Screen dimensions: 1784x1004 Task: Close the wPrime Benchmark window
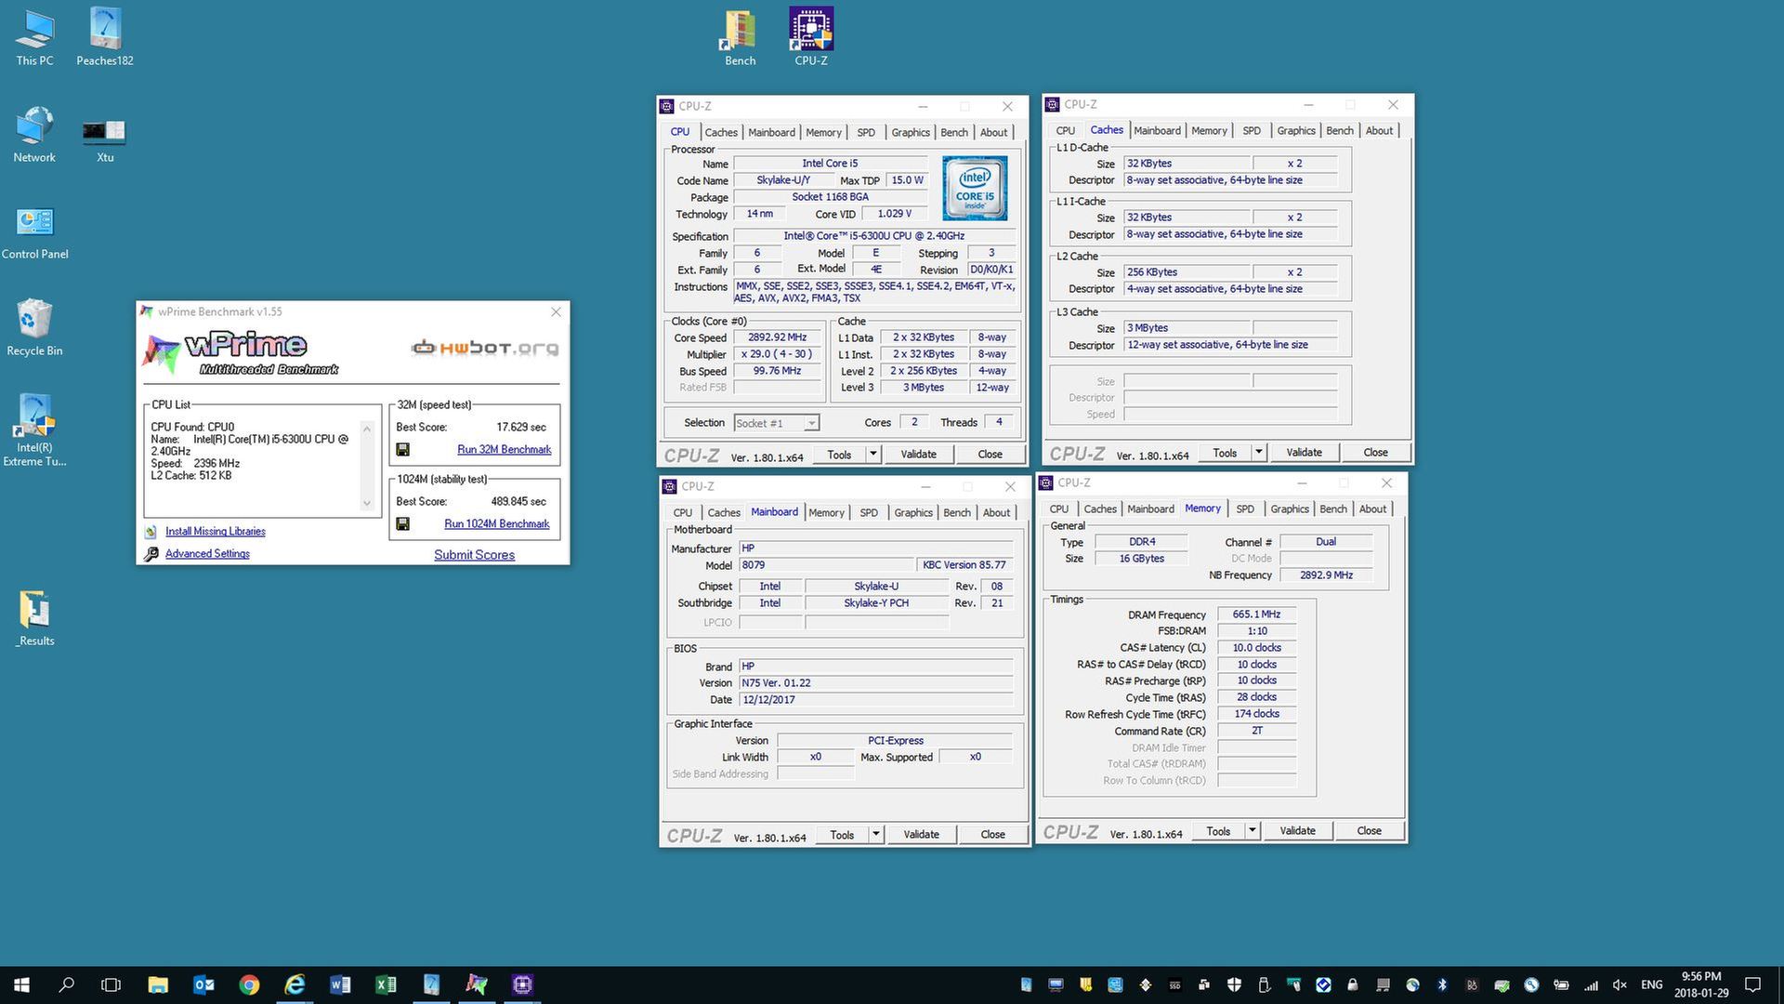[556, 311]
